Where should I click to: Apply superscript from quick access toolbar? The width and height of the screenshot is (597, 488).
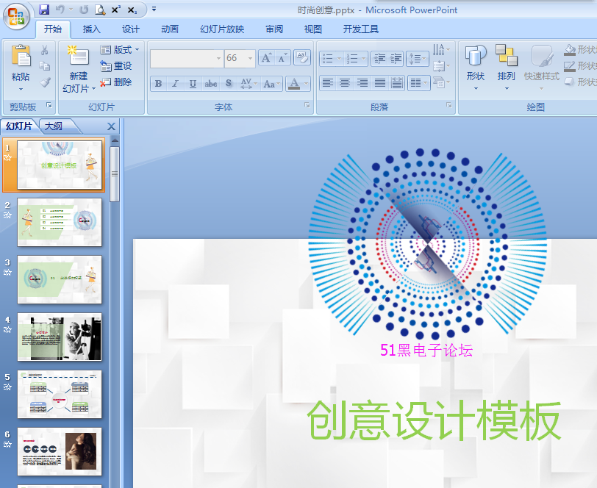coord(116,10)
